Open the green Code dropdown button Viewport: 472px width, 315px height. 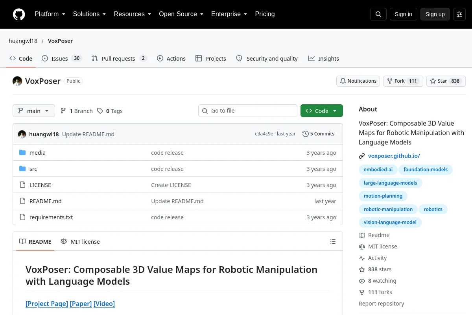click(322, 111)
